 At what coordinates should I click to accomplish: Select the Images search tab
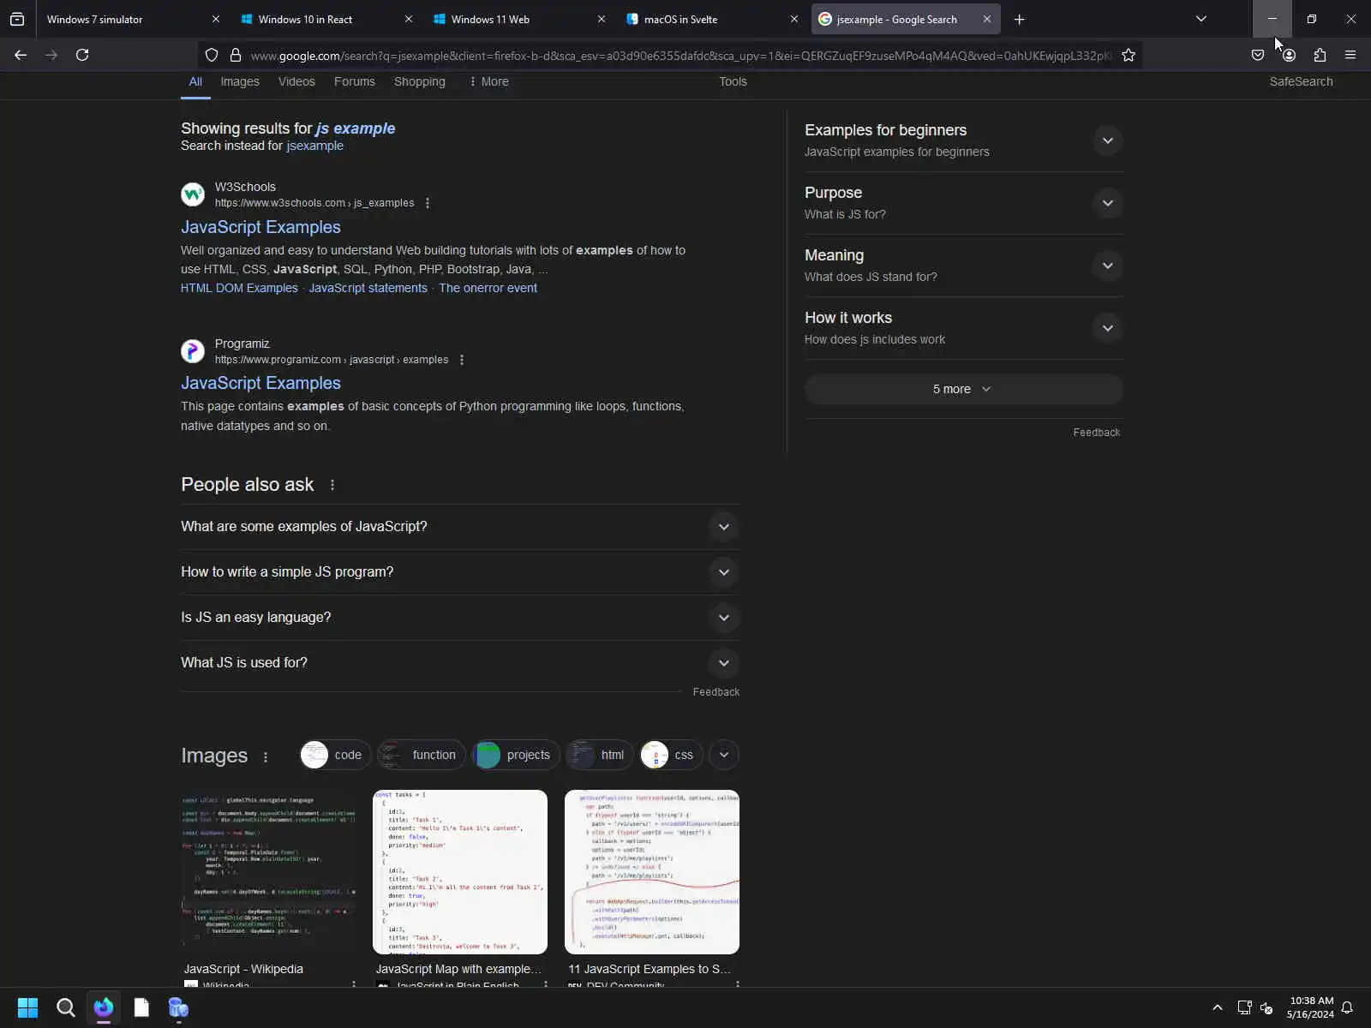(x=240, y=81)
